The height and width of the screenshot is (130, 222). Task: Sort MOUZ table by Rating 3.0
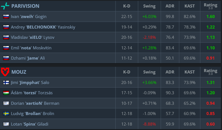coord(211,72)
